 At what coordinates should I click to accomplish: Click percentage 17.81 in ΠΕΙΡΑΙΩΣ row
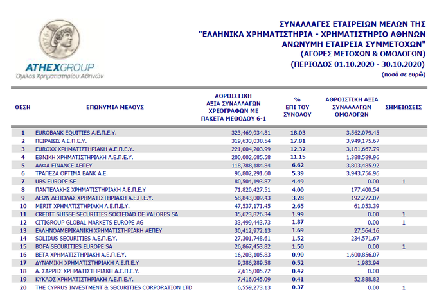[298, 141]
